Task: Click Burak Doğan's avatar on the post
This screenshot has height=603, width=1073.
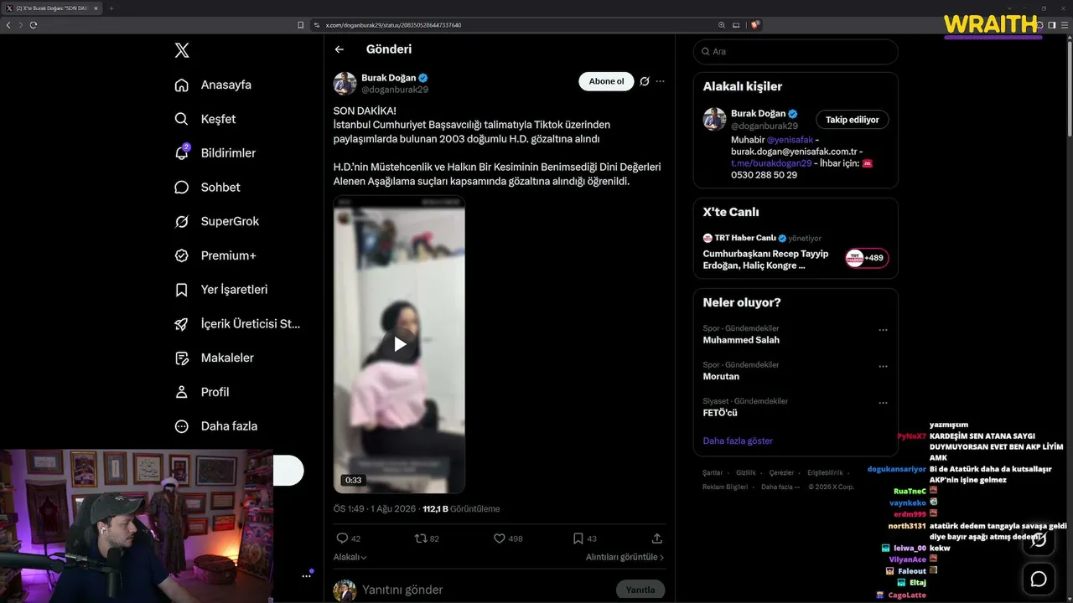Action: [x=345, y=84]
